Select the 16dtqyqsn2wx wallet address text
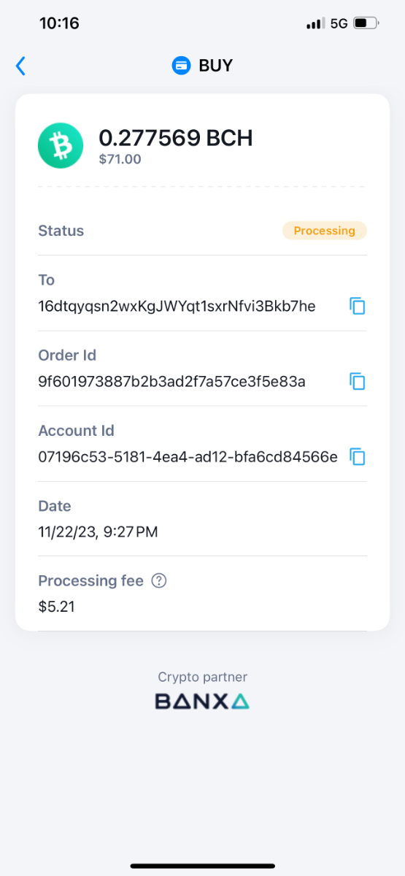This screenshot has height=876, width=405. [x=177, y=306]
